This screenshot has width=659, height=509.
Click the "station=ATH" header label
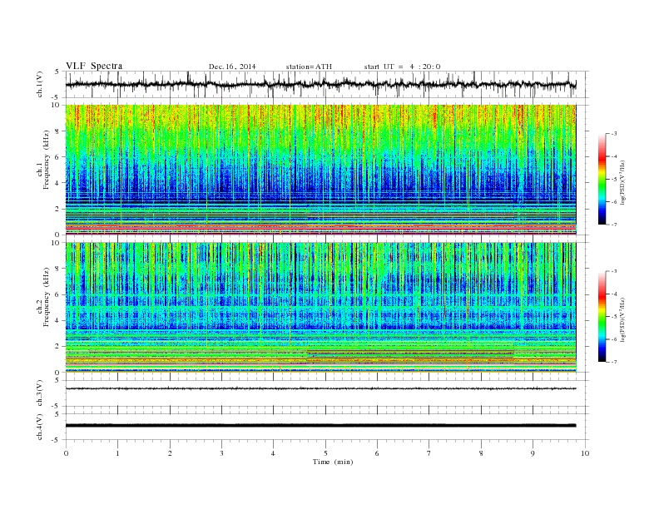tap(309, 67)
